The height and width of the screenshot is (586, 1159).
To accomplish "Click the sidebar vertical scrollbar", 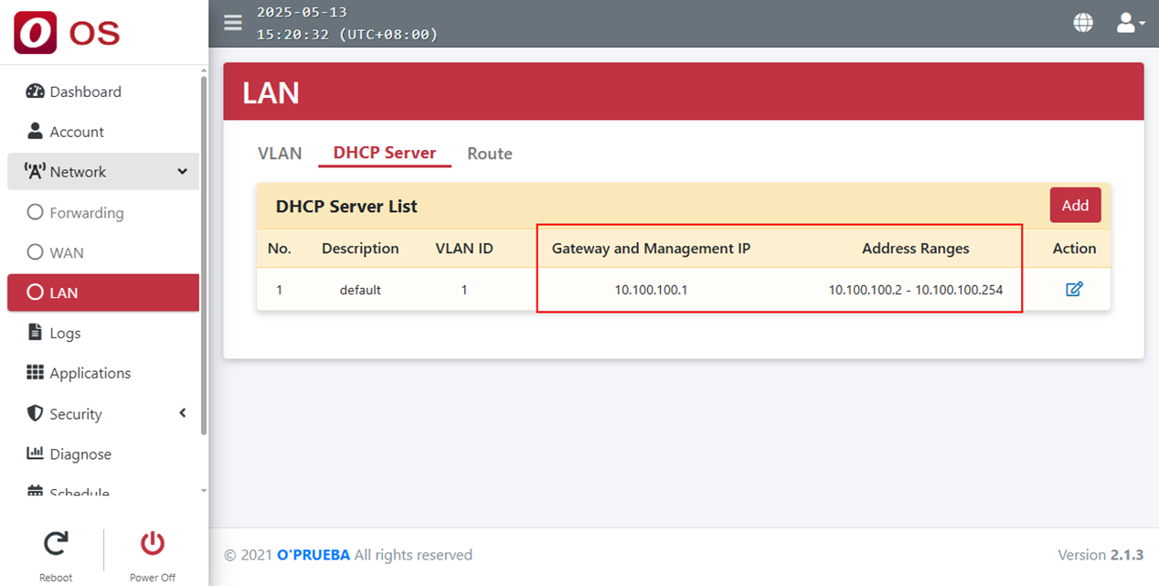I will 204,256.
